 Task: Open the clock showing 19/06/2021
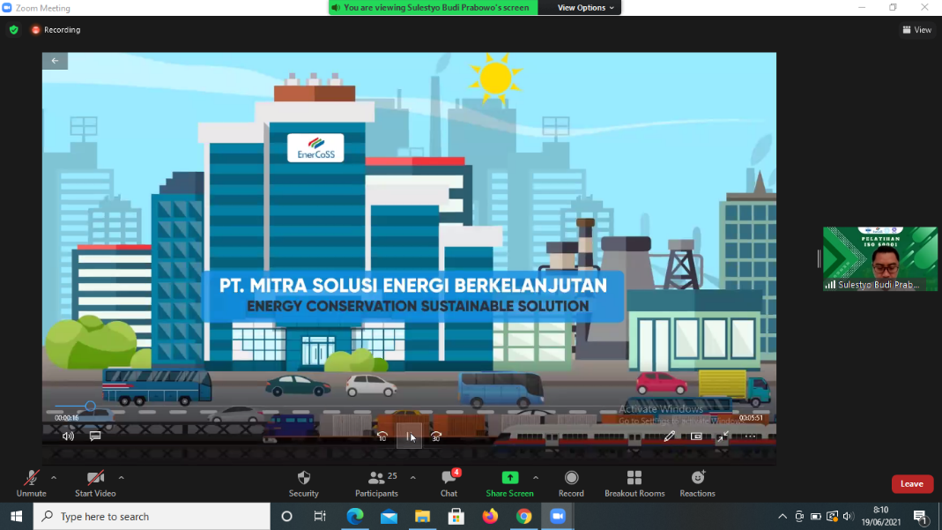click(880, 516)
